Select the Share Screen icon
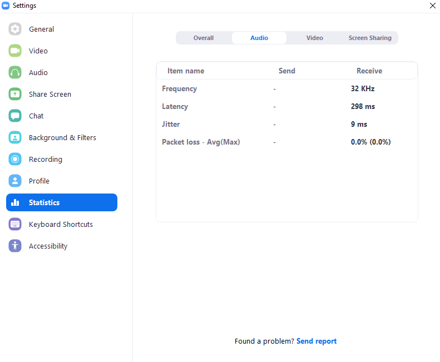This screenshot has height=362, width=440. (15, 94)
